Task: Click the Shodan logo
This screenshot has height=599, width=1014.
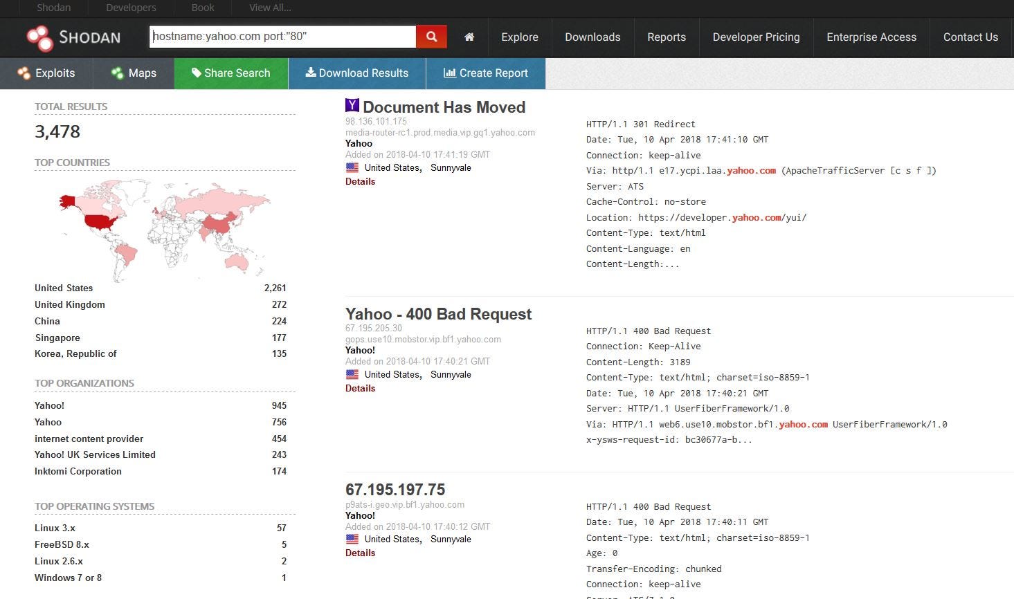Action: coord(73,37)
